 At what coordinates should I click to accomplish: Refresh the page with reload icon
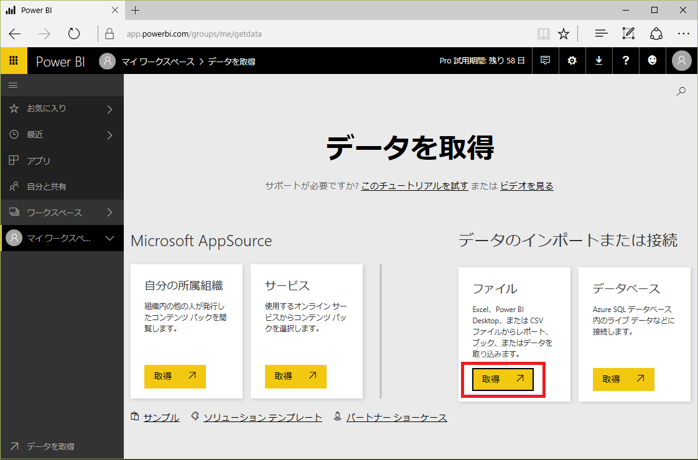coord(74,34)
